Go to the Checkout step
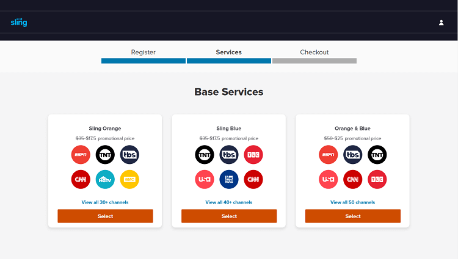Viewport: 458px width, 259px height. coord(314,52)
